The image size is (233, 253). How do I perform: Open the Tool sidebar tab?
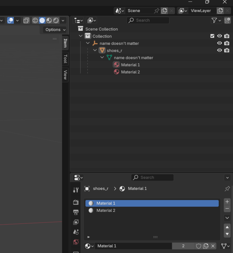65,59
